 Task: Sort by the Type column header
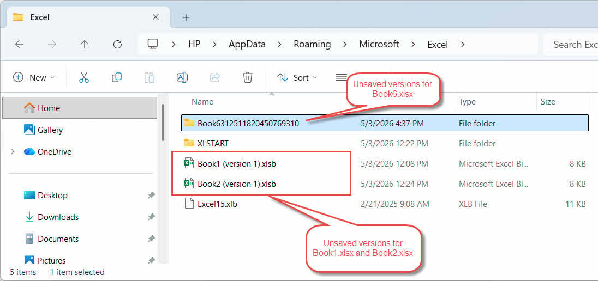(x=467, y=102)
